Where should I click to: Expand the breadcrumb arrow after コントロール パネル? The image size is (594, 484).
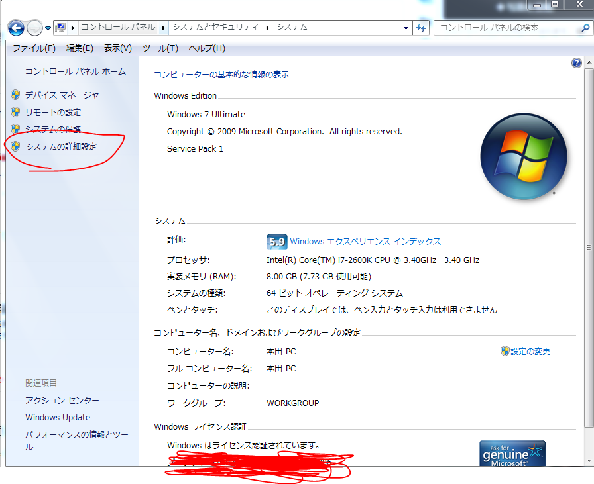point(161,28)
